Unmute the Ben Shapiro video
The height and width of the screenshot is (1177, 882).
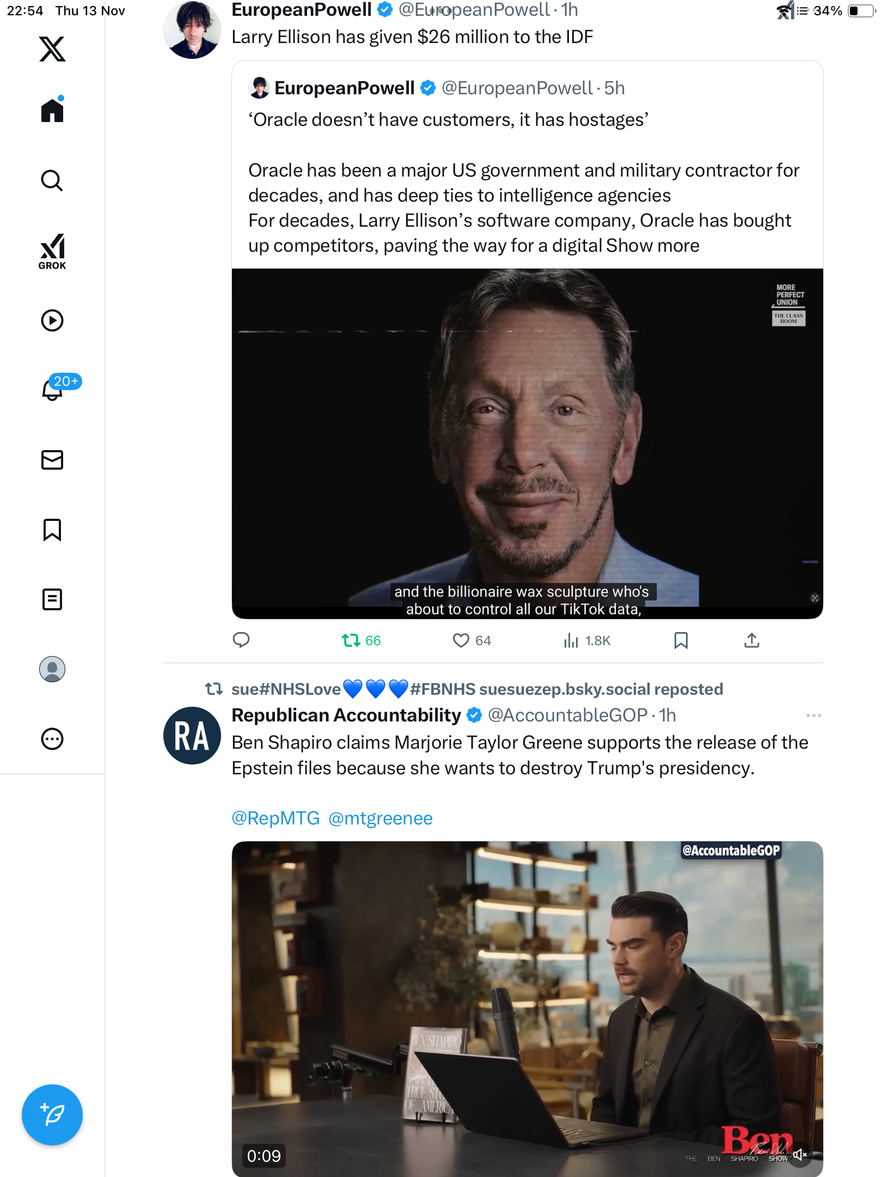(x=799, y=1154)
